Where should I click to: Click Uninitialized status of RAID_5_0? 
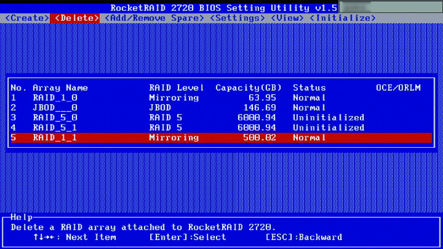[329, 118]
